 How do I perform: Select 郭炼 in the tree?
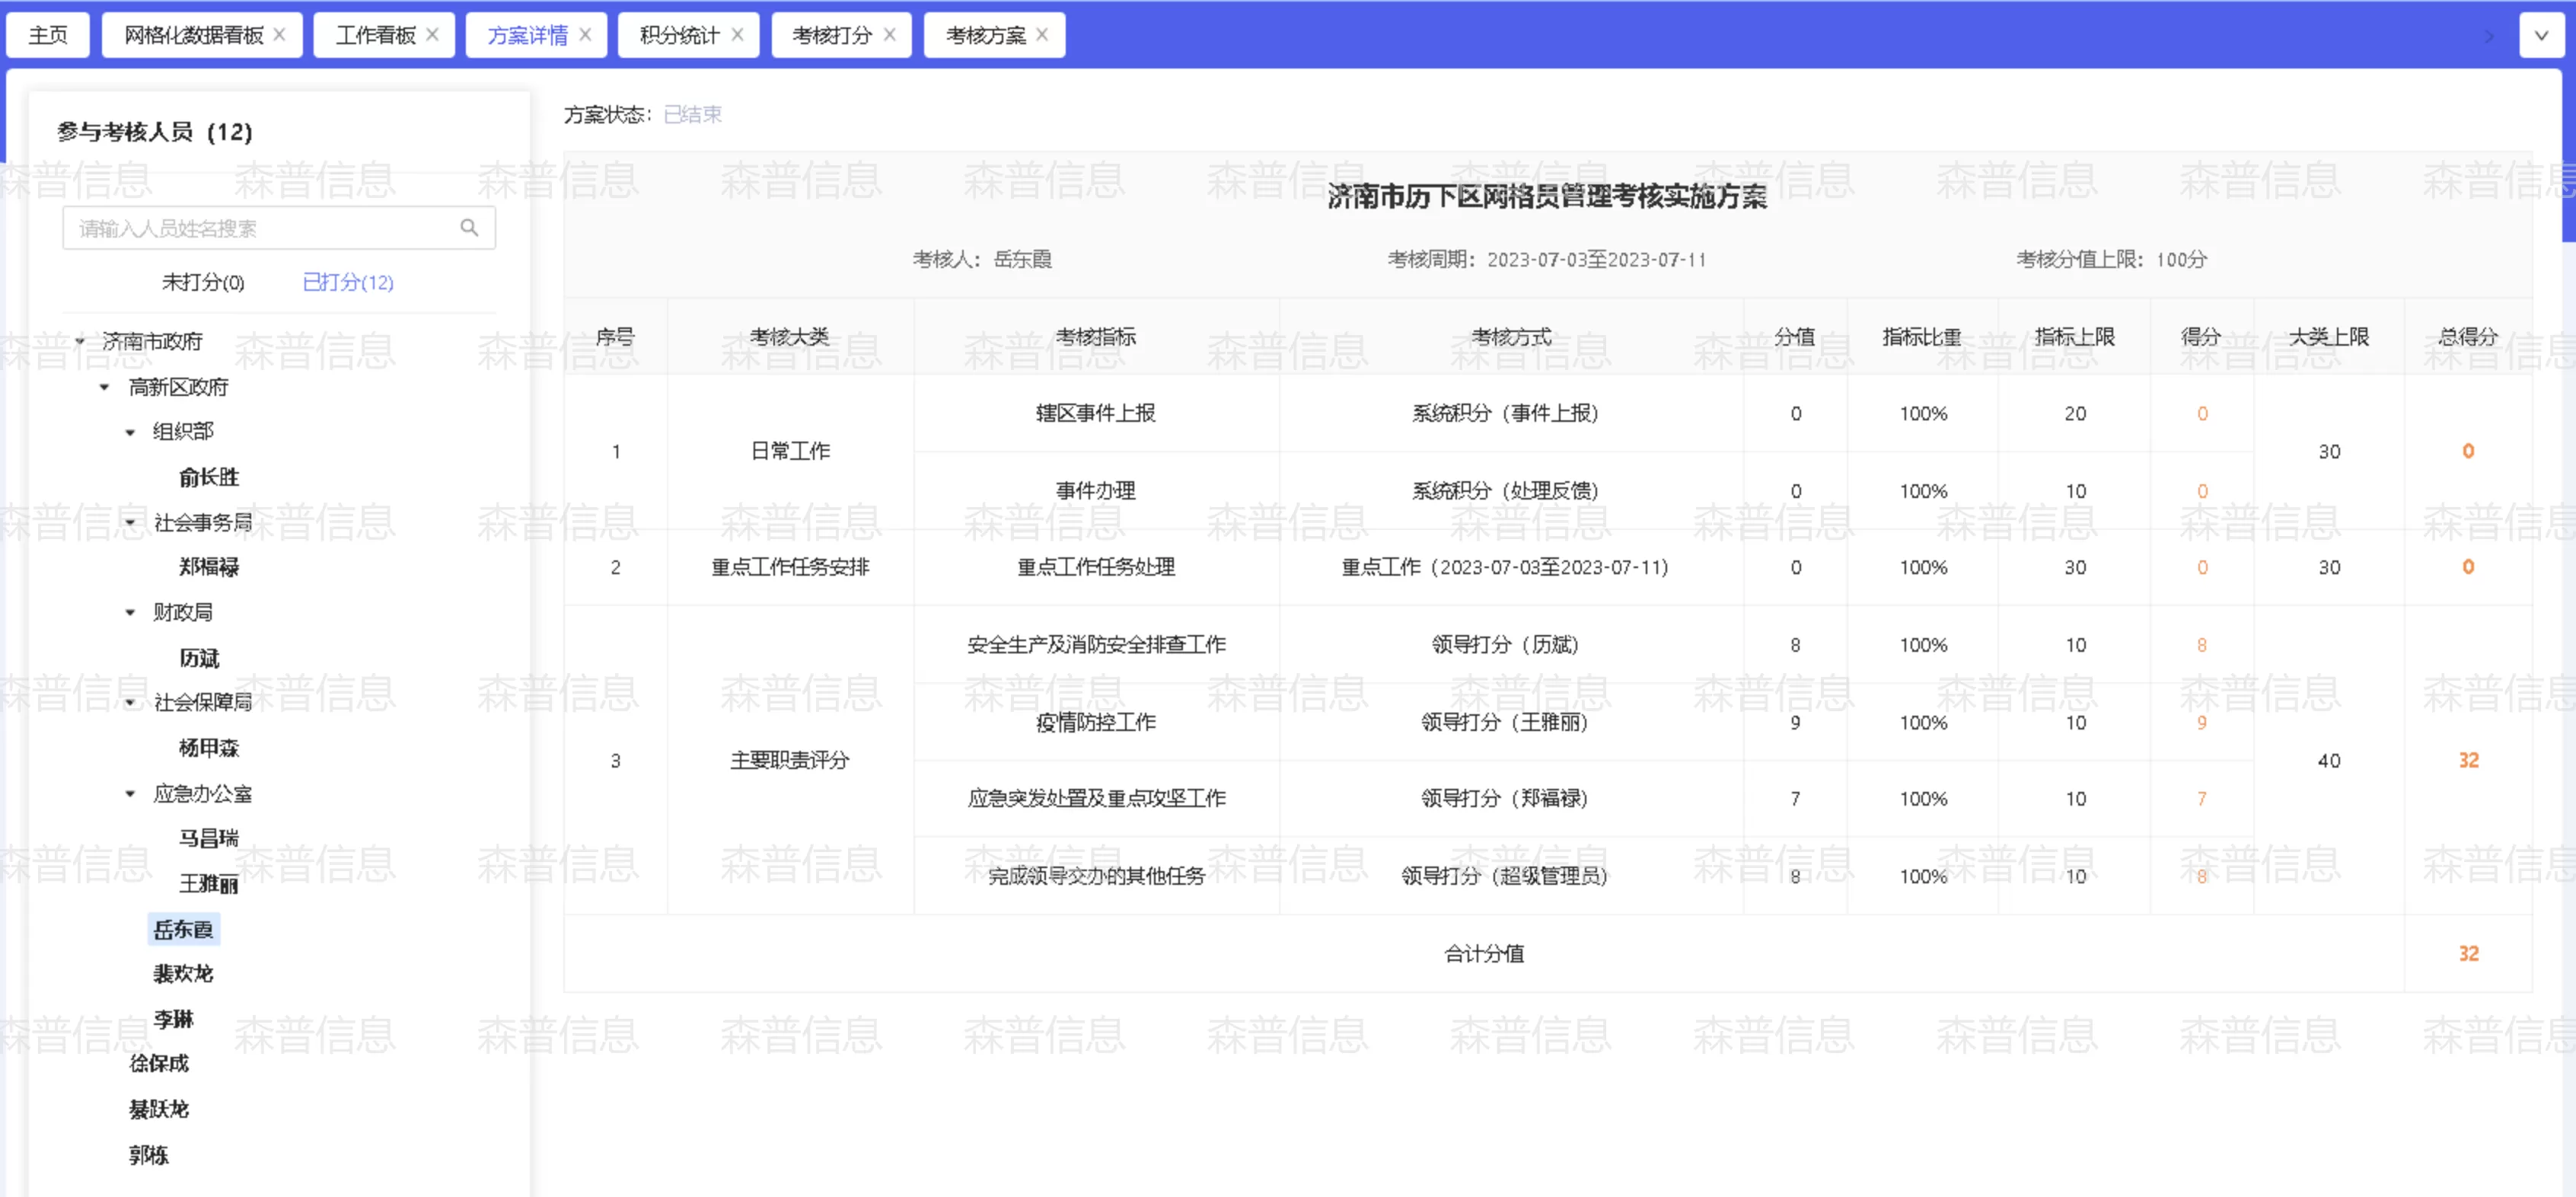coord(149,1155)
